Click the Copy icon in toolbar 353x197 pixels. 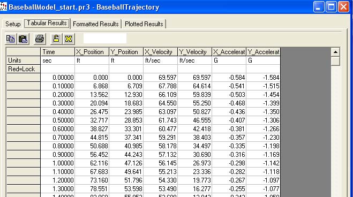tap(10, 39)
